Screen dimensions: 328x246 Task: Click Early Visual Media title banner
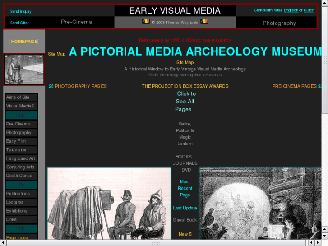point(175,10)
